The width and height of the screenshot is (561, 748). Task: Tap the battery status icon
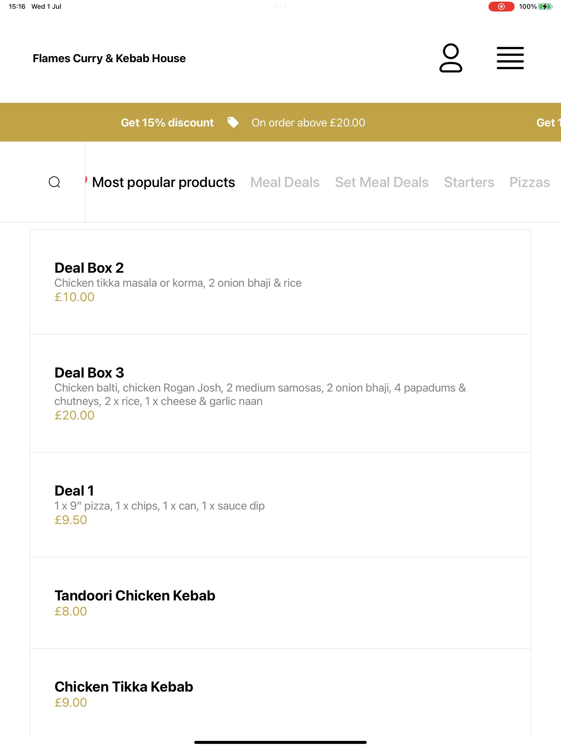(x=545, y=6)
